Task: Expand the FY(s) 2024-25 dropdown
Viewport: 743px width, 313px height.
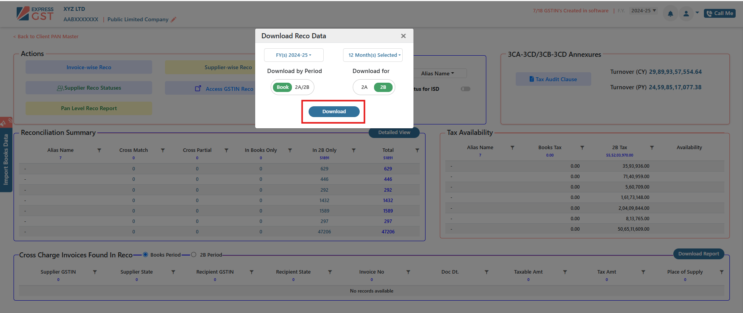Action: [293, 55]
